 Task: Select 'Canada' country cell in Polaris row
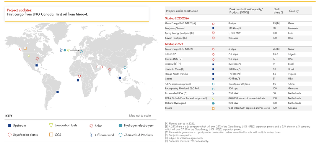pyautogui.click(x=292, y=108)
